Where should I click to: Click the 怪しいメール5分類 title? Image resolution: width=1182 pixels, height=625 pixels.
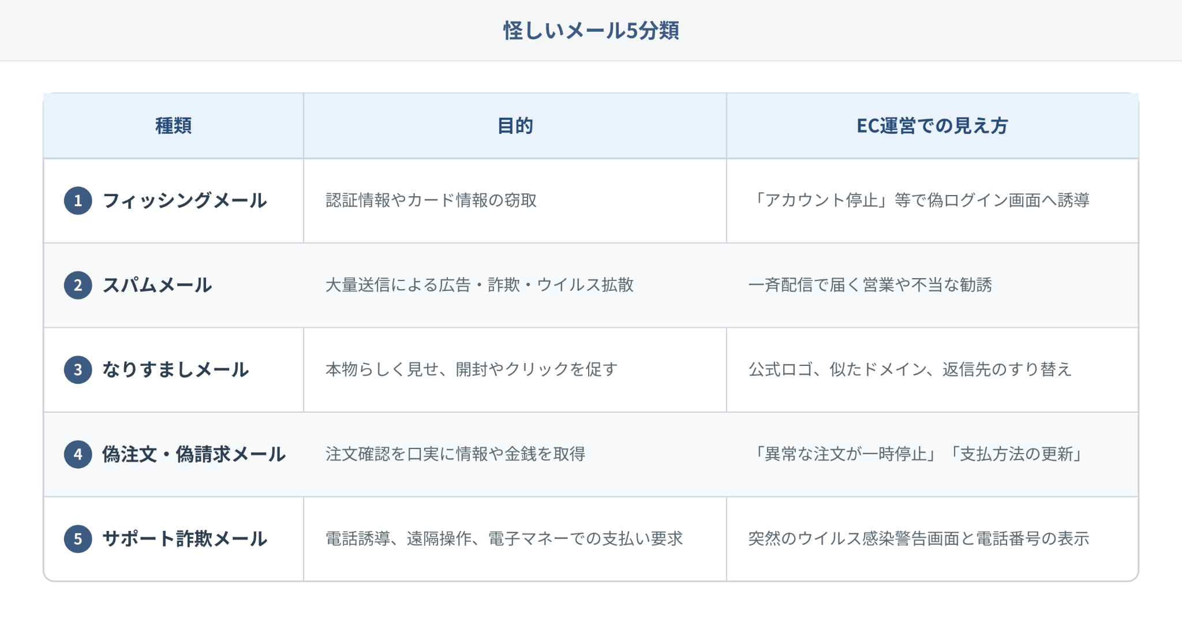click(591, 31)
